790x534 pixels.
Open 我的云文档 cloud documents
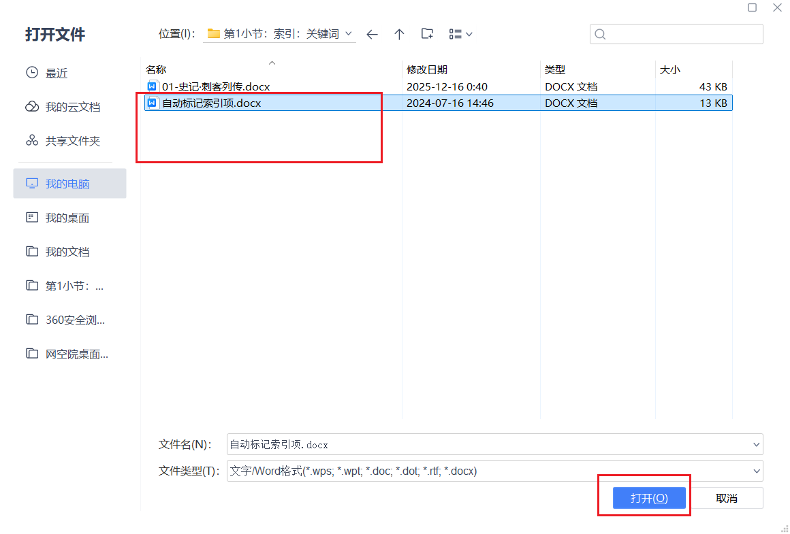click(x=72, y=107)
